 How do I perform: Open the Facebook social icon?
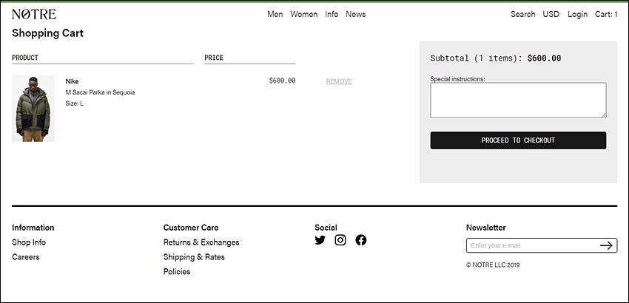[x=360, y=240]
